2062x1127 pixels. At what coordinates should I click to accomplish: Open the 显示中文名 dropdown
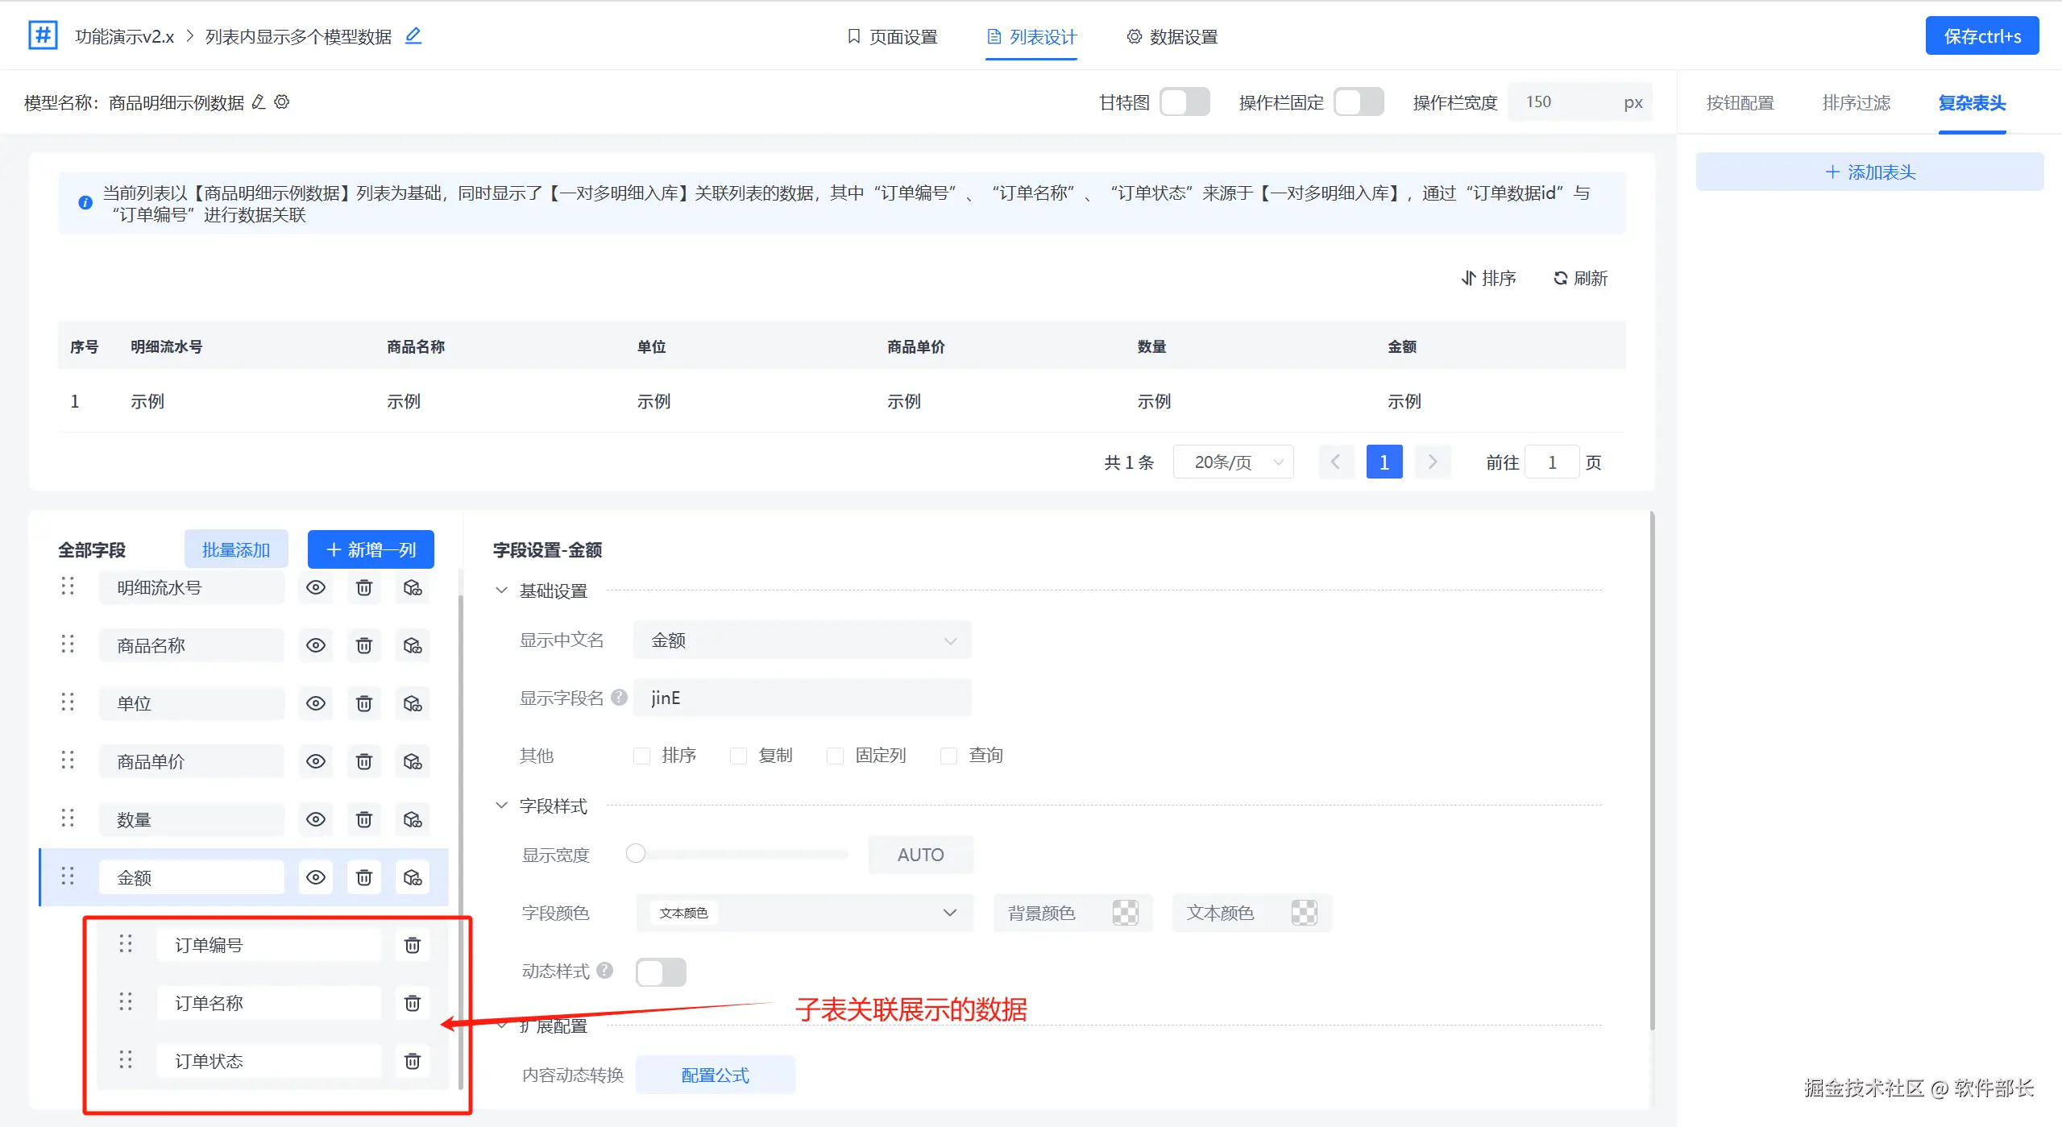(x=802, y=640)
